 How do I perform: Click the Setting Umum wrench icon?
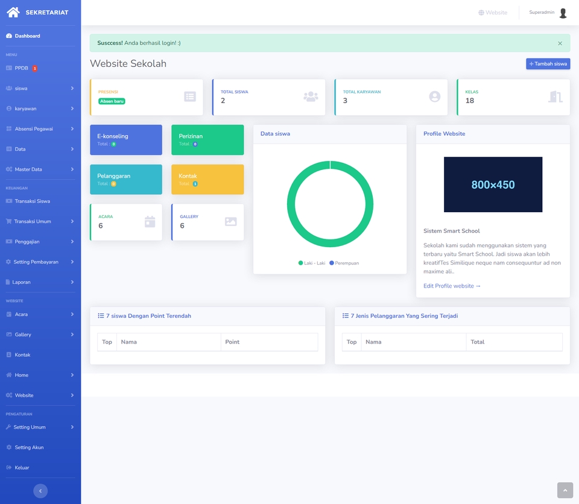pos(8,427)
